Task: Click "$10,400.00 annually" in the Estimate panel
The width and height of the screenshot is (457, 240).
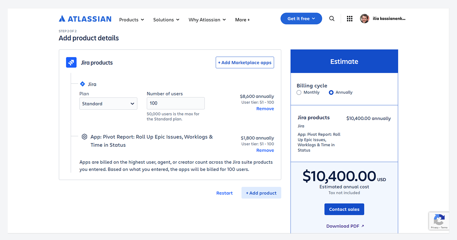Action: pyautogui.click(x=368, y=118)
